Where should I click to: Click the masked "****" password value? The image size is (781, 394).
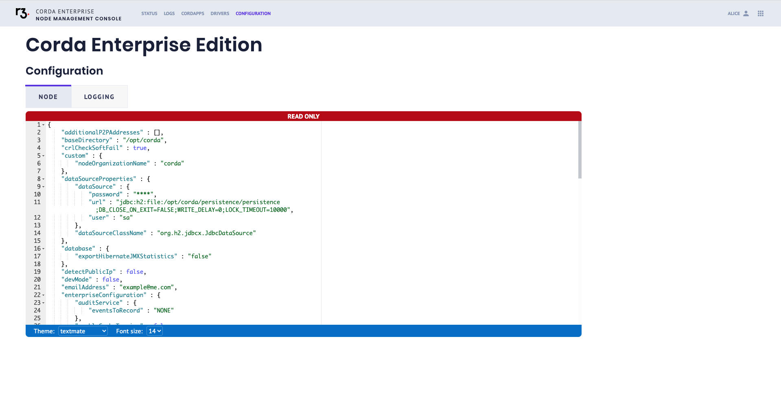coord(143,194)
